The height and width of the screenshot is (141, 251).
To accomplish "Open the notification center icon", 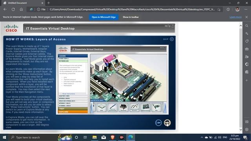I will coord(245,137).
